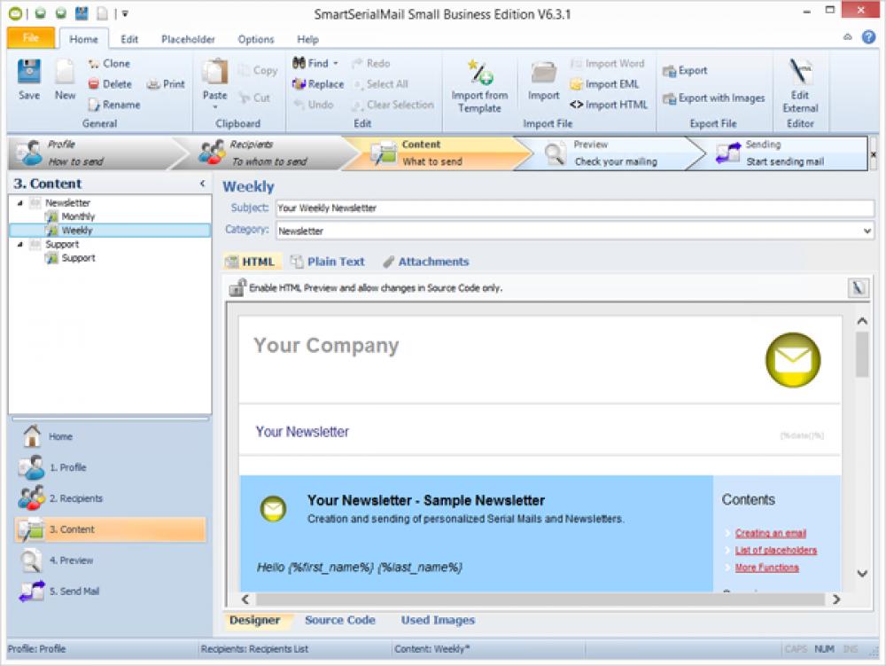The image size is (886, 666).
Task: Collapse the Newsletter tree node
Action: coord(21,202)
